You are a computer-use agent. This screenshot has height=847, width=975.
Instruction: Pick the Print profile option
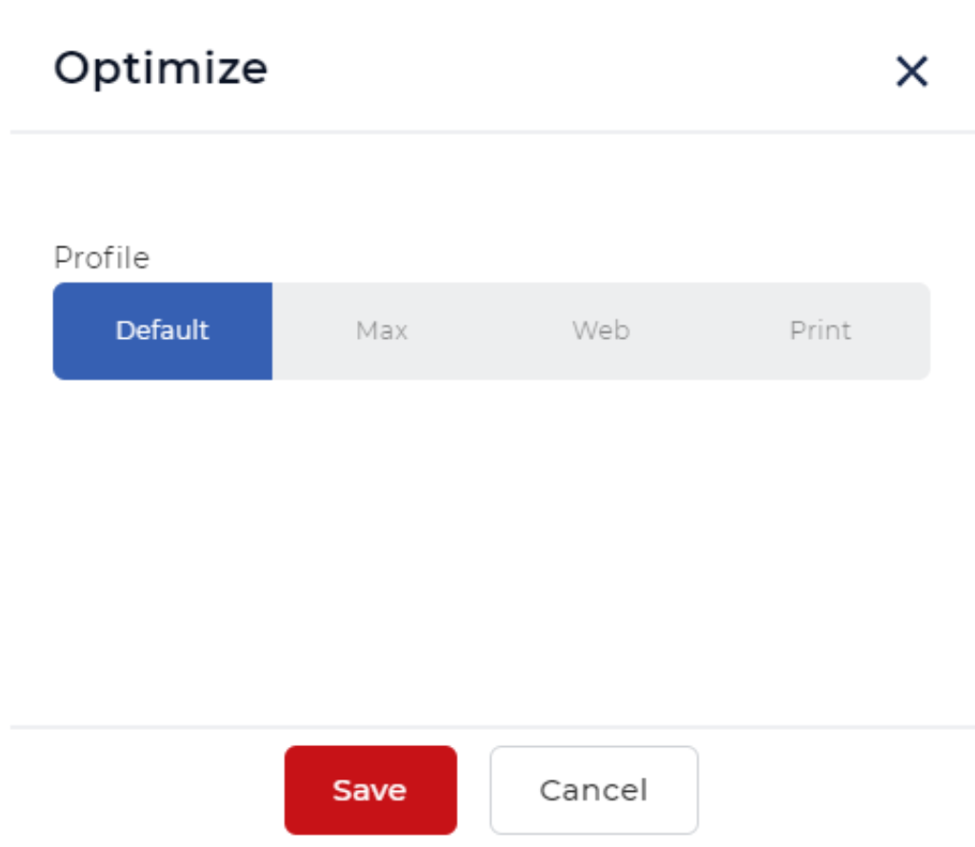click(820, 331)
